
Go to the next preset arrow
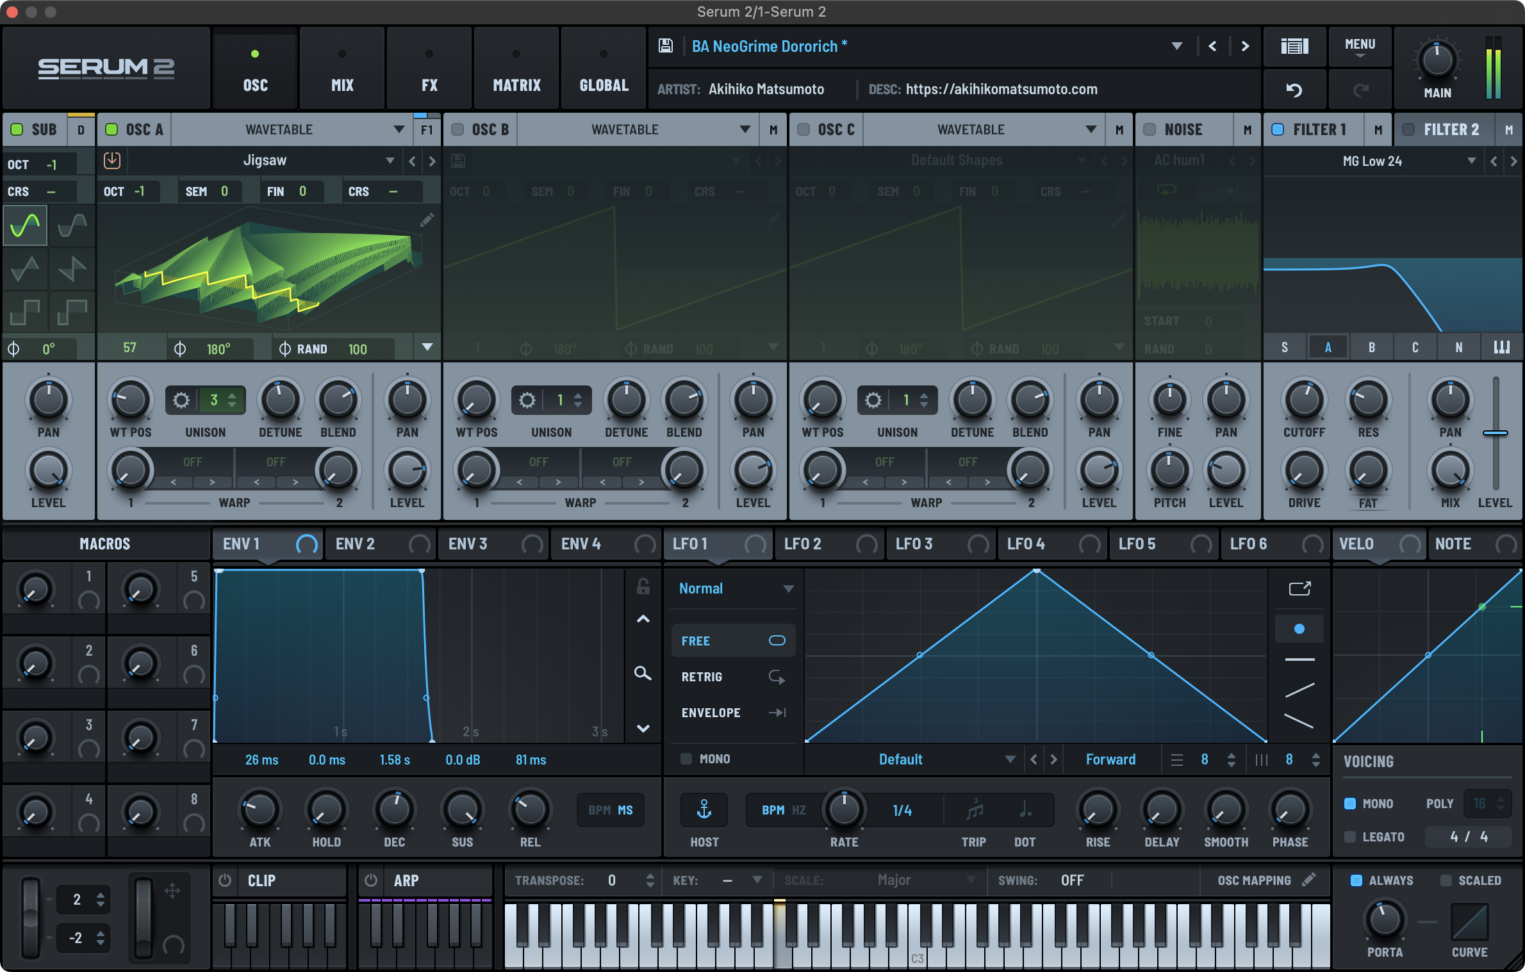1245,46
